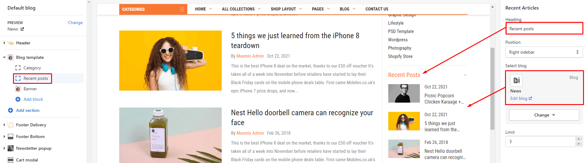Open the ALL COLLECTIONS menu
The height and width of the screenshot is (163, 588).
pyautogui.click(x=241, y=9)
